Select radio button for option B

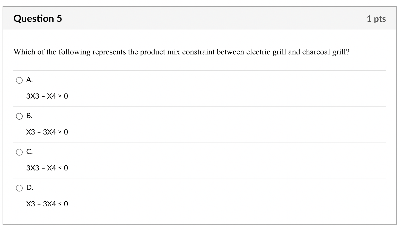(19, 116)
